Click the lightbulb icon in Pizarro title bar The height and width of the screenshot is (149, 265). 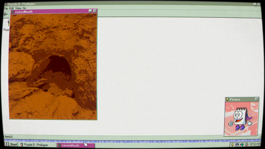[227, 99]
